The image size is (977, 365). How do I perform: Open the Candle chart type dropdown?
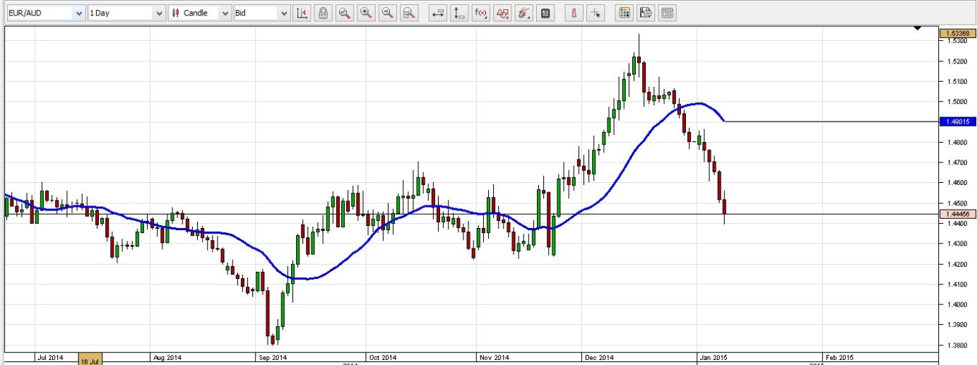point(201,13)
